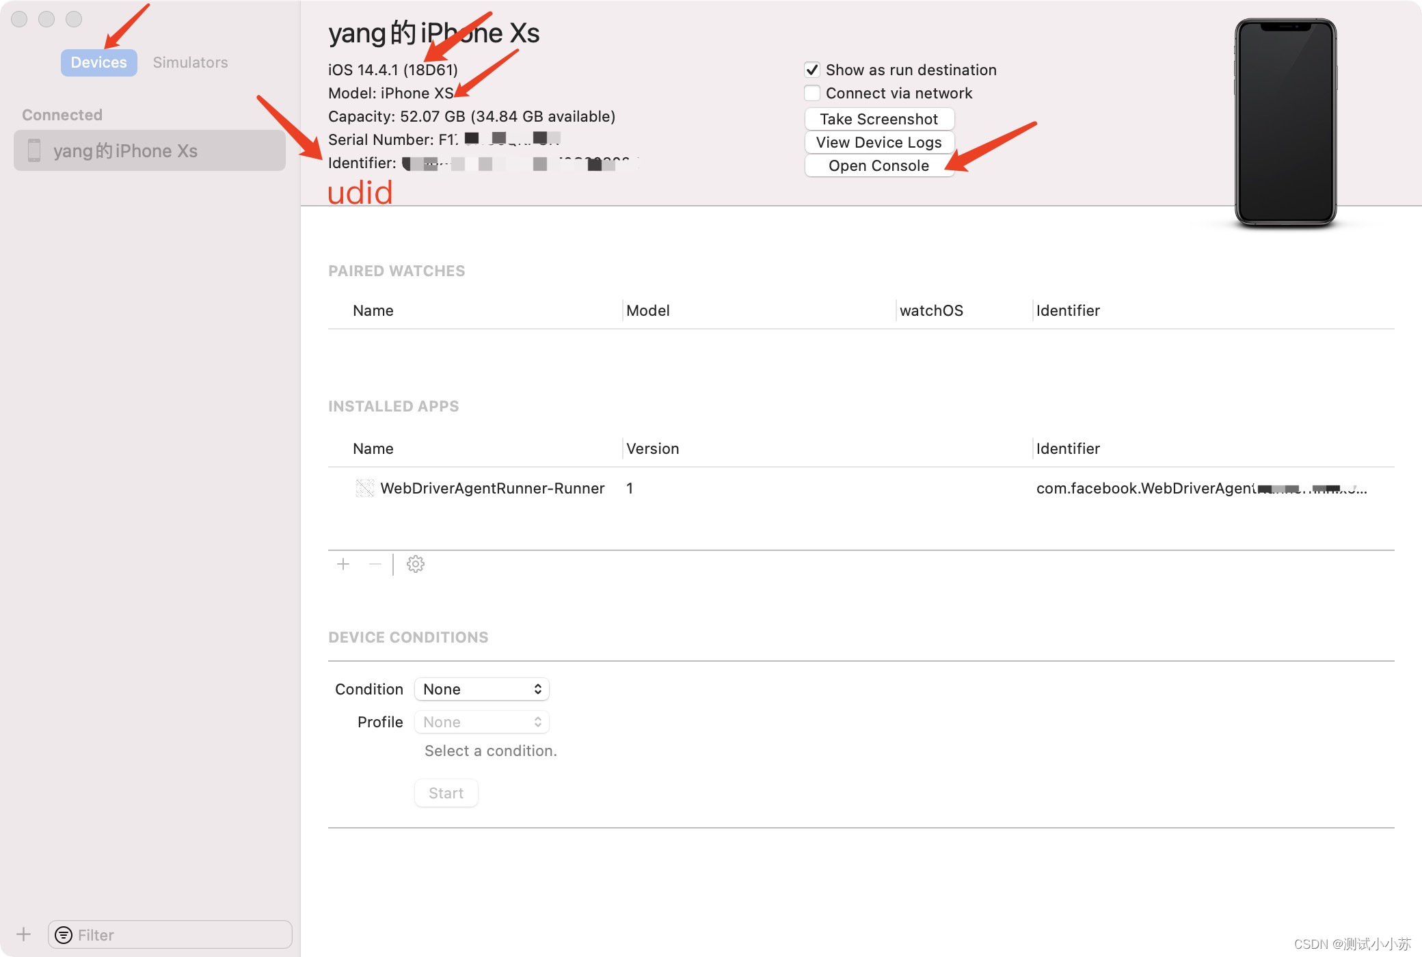The height and width of the screenshot is (957, 1422).
Task: Click the Start condition button
Action: pos(446,793)
